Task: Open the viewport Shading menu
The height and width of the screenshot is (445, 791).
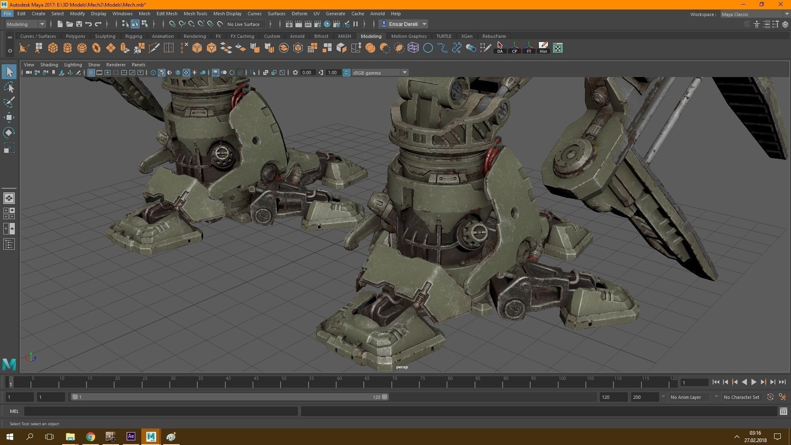Action: click(x=49, y=65)
